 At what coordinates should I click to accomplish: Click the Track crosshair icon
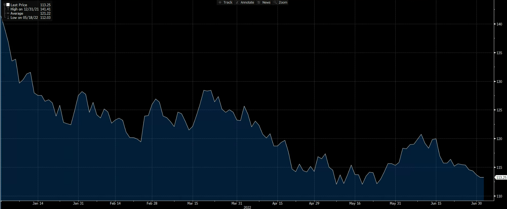(x=220, y=2)
